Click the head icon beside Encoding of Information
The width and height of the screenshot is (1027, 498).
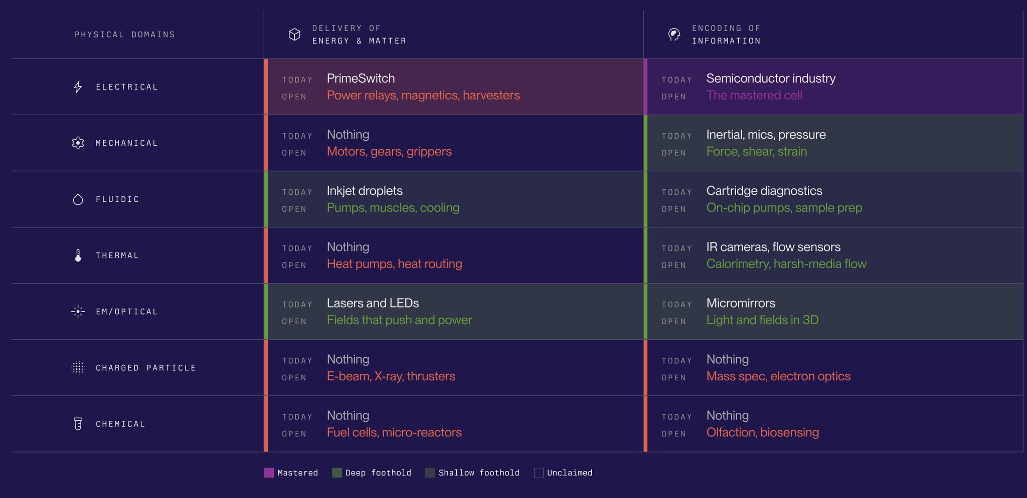(674, 35)
